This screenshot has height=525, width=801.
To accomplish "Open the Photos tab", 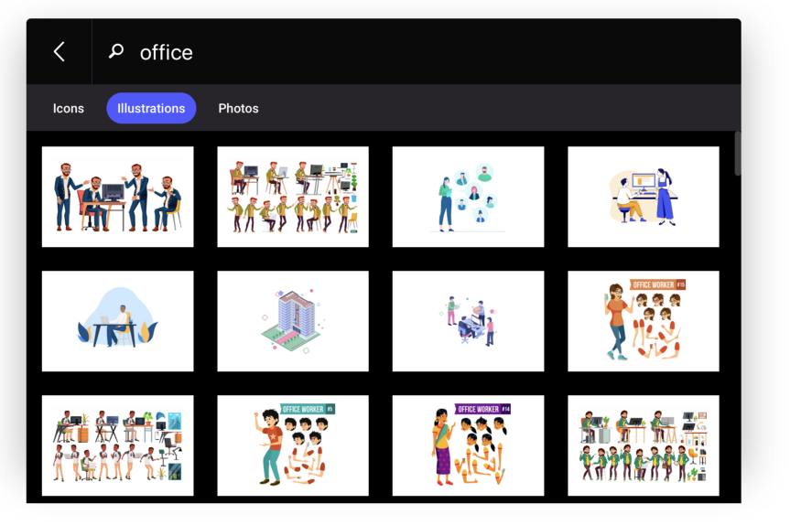I will 238,108.
